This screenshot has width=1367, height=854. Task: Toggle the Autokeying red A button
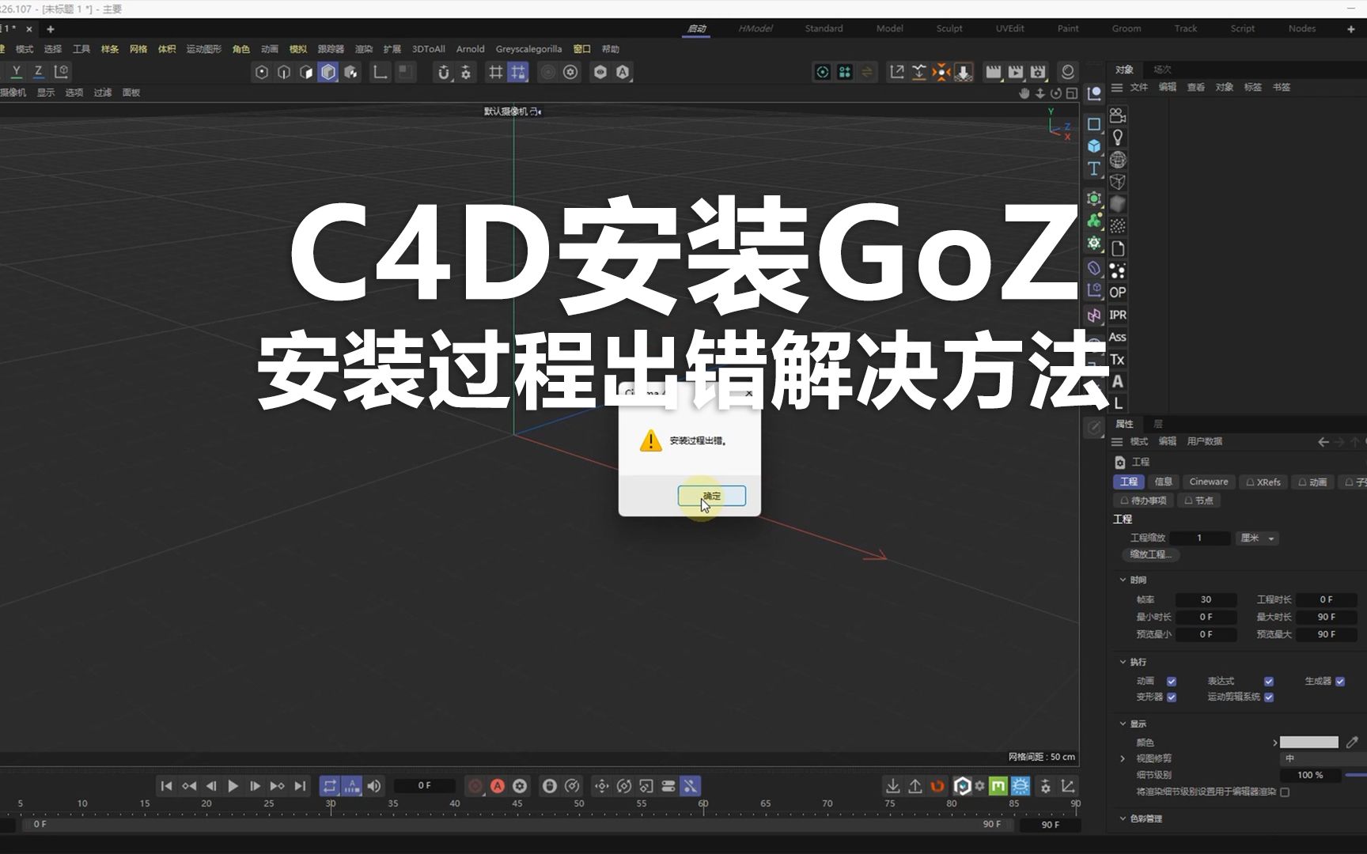point(498,786)
